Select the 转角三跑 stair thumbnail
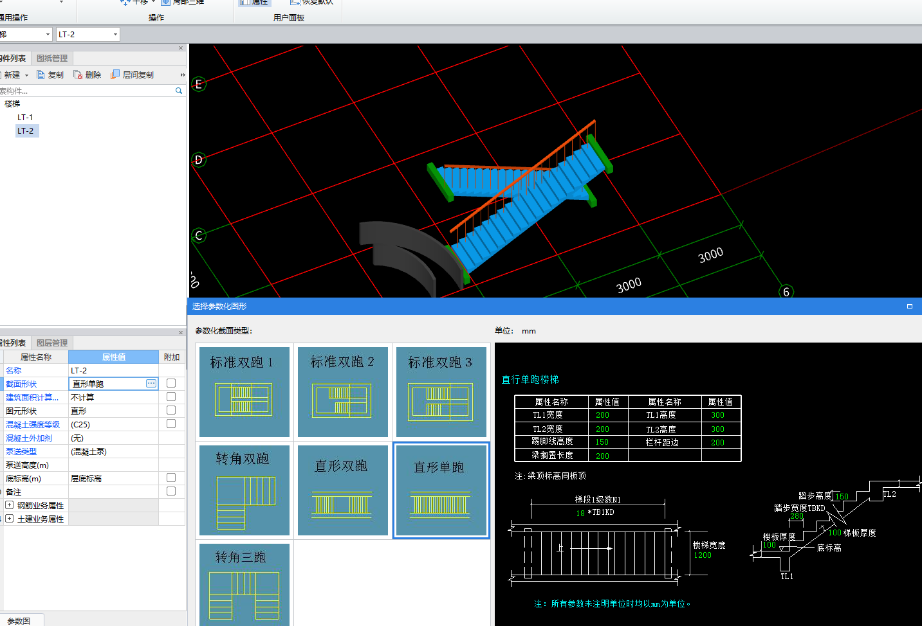The width and height of the screenshot is (922, 626). (x=244, y=584)
